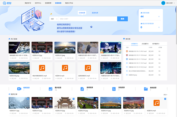This screenshot has height=117, width=177.
Task: Switch to the 分类检索 search tab
Action: (x=82, y=13)
